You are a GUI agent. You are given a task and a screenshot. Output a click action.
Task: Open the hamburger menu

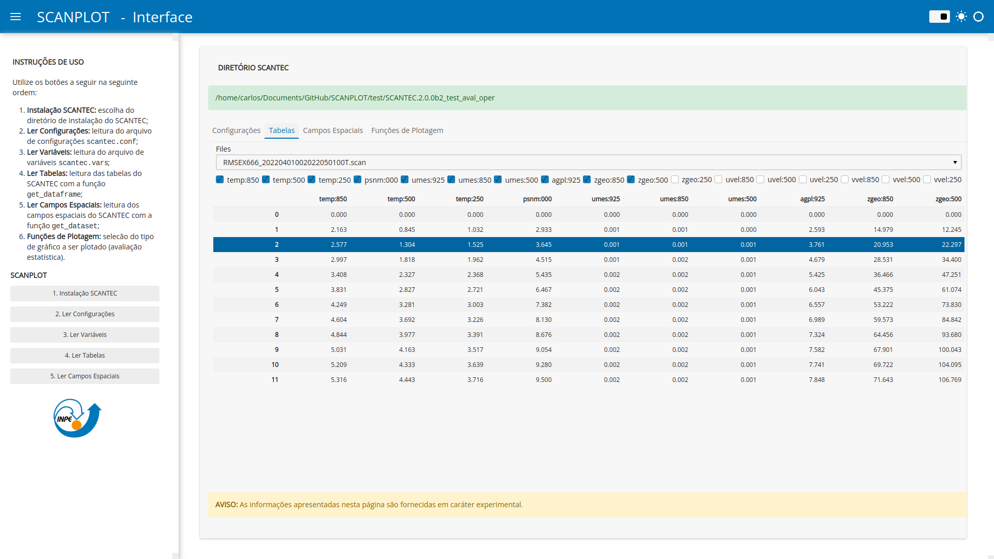point(16,17)
